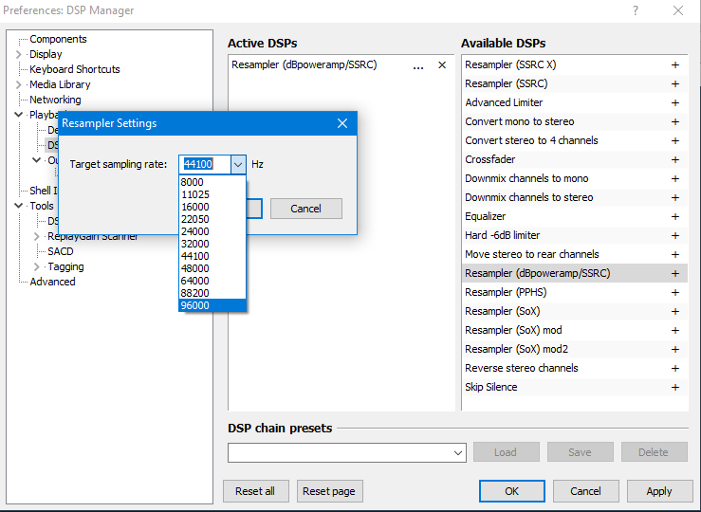Select 44100 in the dropdown list
The height and width of the screenshot is (512, 701).
[212, 256]
